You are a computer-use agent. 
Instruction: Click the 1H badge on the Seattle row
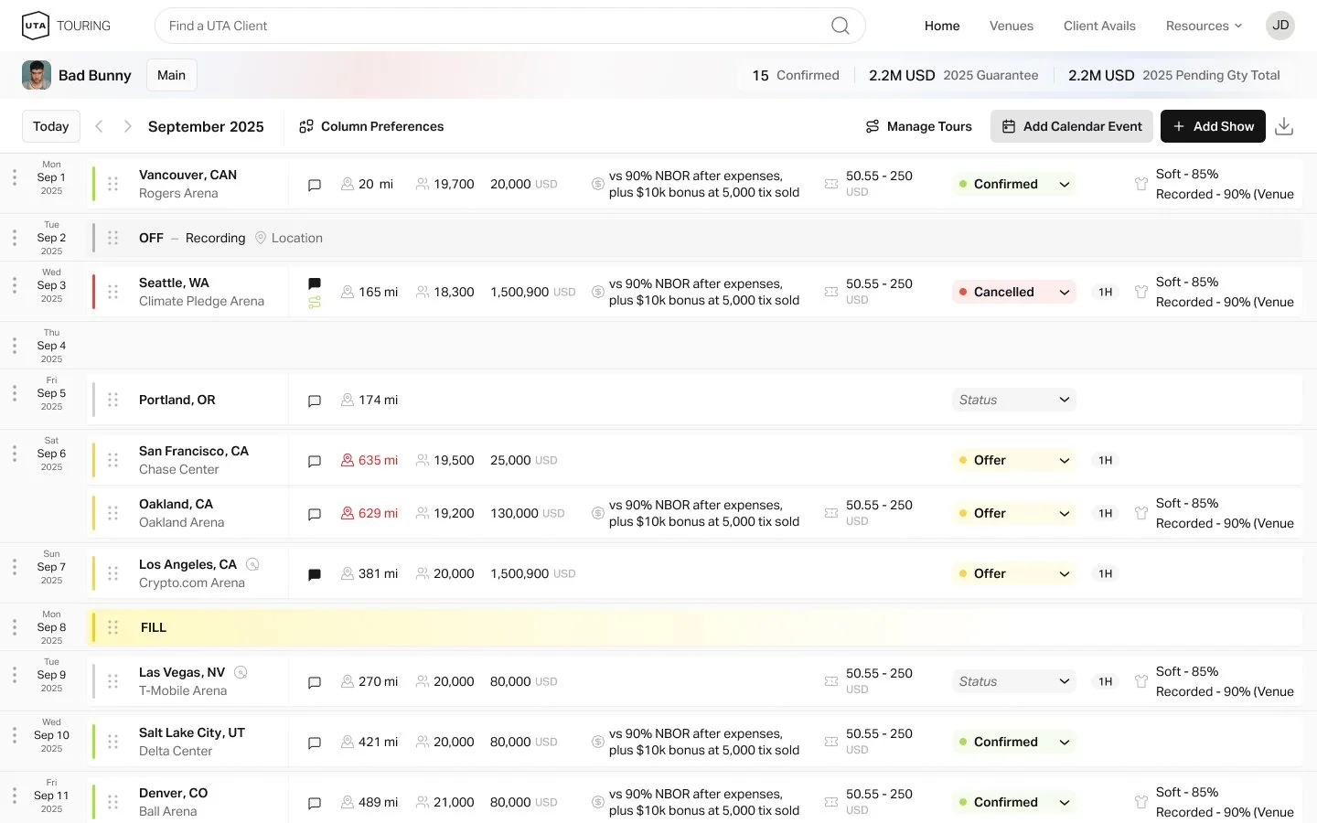click(x=1106, y=292)
